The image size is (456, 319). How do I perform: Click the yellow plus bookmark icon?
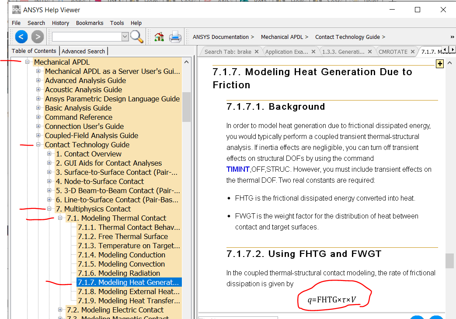point(440,64)
